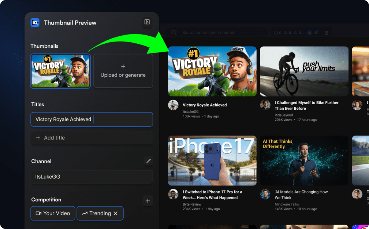Collapse the Thumbnail Preview sidebar panel
The width and height of the screenshot is (369, 229).
[x=147, y=22]
